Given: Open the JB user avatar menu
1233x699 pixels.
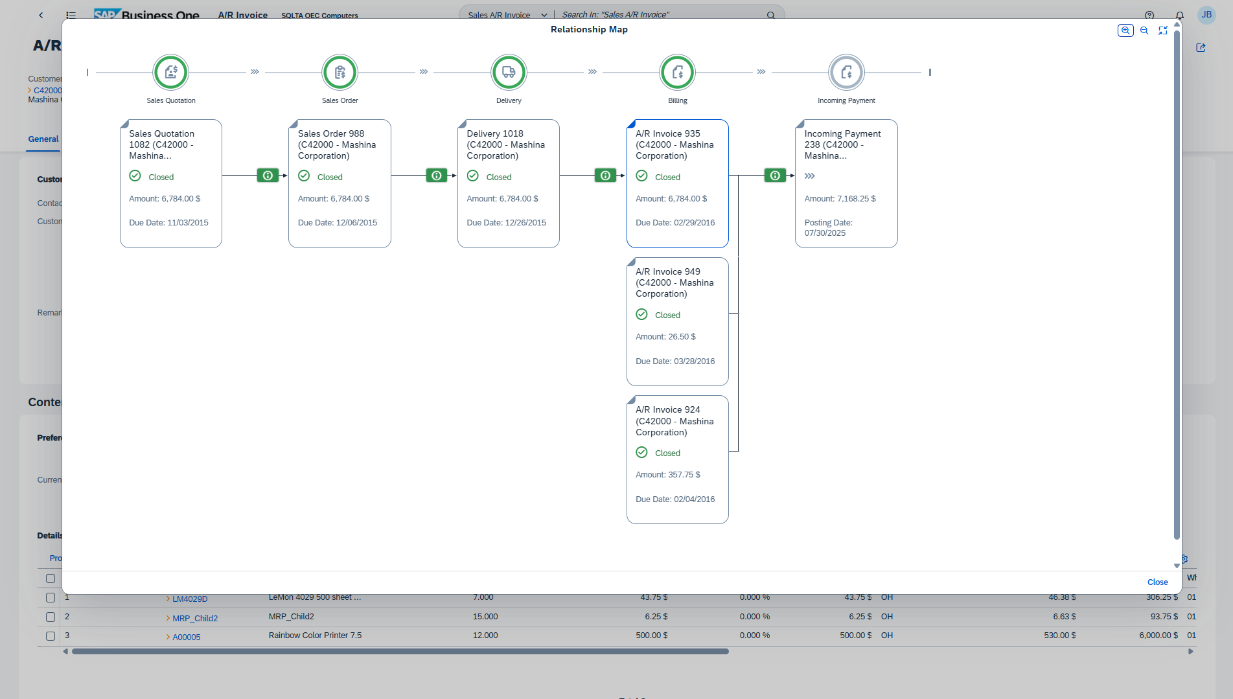Looking at the screenshot, I should [x=1206, y=15].
